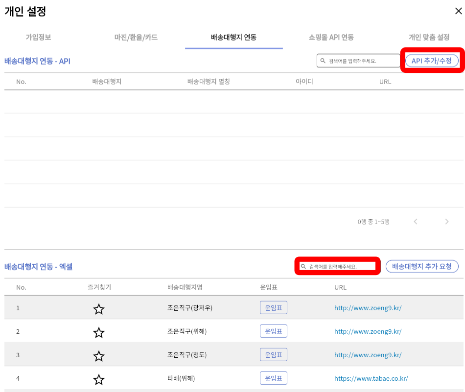Go to next page of API table
The image size is (465, 392).
pos(446,222)
